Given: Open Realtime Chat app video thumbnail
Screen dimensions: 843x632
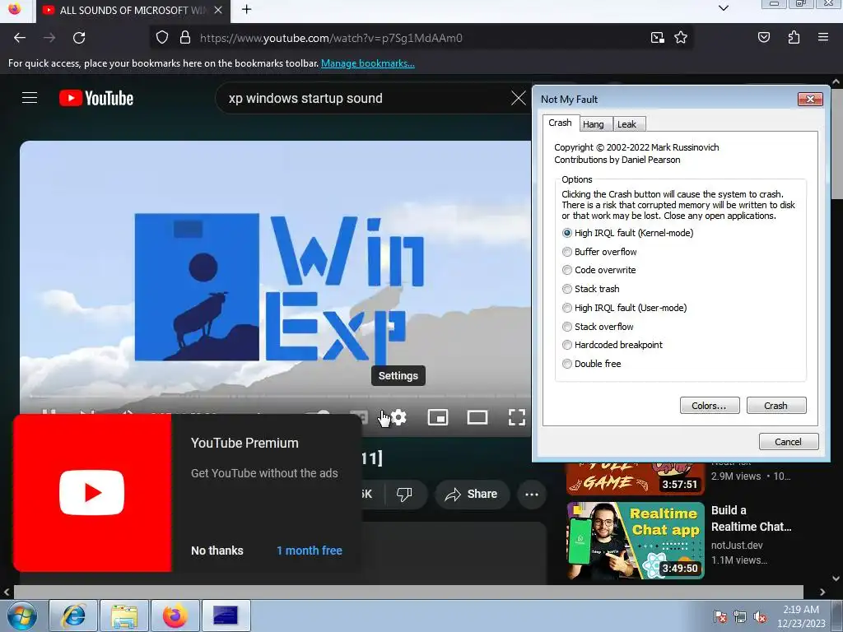Looking at the screenshot, I should [636, 541].
